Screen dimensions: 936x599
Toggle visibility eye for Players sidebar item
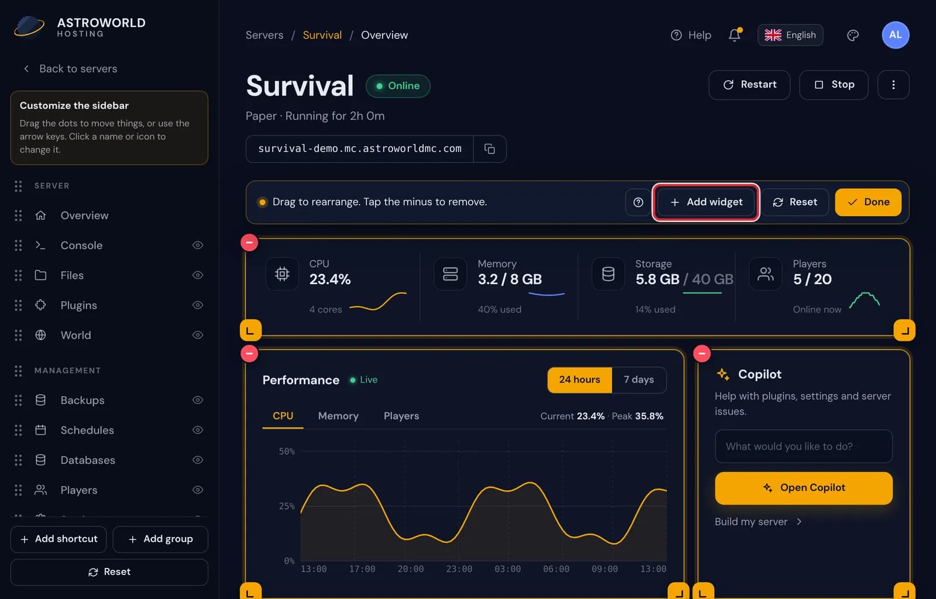tap(198, 490)
